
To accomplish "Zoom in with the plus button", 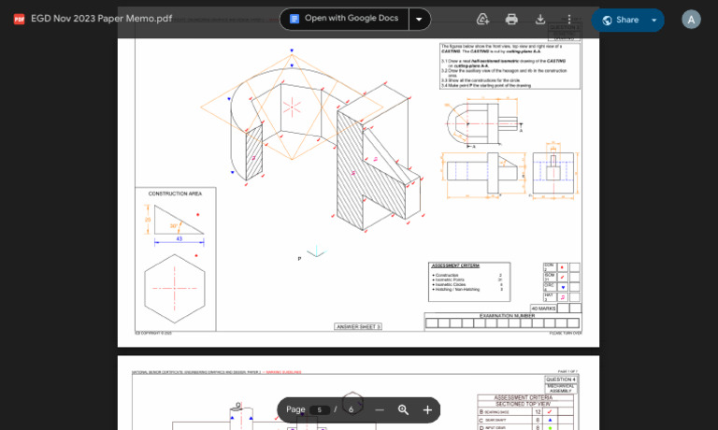I will [427, 409].
